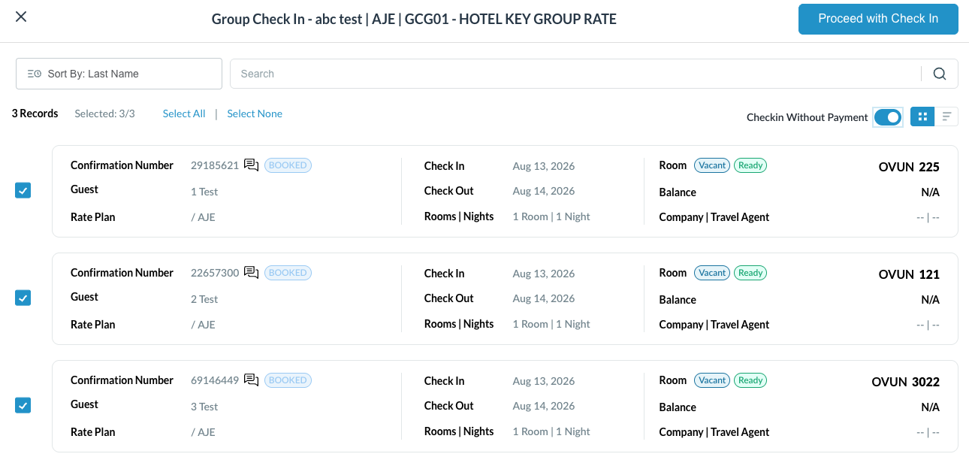This screenshot has height=472, width=969.
Task: Uncheck the reservation for guest 2 Test
Action: [23, 298]
